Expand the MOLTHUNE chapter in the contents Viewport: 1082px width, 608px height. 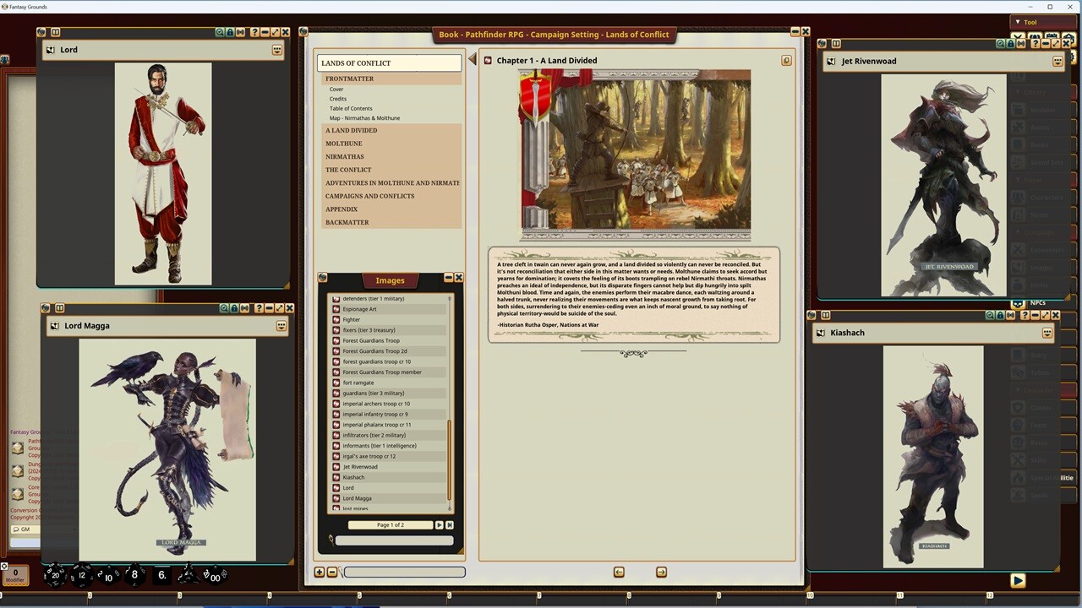point(343,144)
